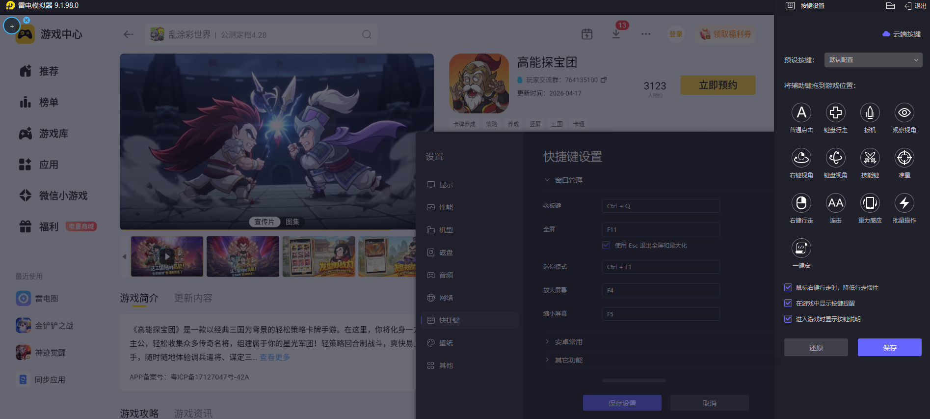Copy the player group number 764135100

[x=604, y=80]
